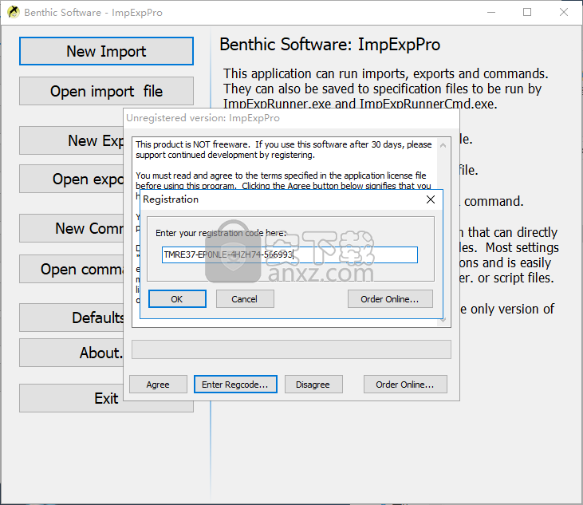Close the ImpExpPro main window

(x=564, y=12)
